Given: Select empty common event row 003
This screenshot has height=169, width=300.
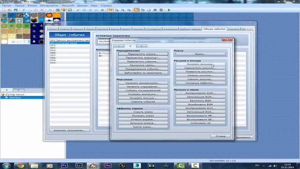Looking at the screenshot, I should [70, 46].
